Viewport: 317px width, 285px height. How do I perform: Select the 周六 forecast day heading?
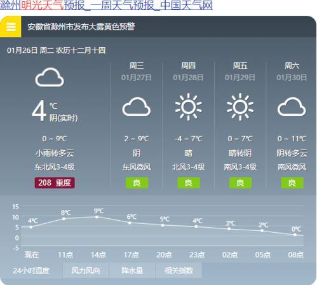point(292,66)
